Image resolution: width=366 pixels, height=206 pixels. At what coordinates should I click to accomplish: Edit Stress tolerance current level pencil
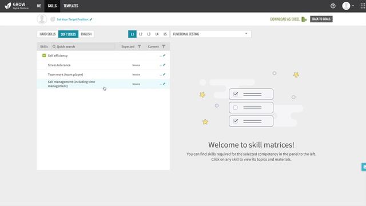tap(164, 65)
